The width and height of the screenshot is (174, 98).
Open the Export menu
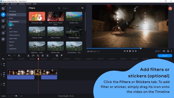(29, 4)
